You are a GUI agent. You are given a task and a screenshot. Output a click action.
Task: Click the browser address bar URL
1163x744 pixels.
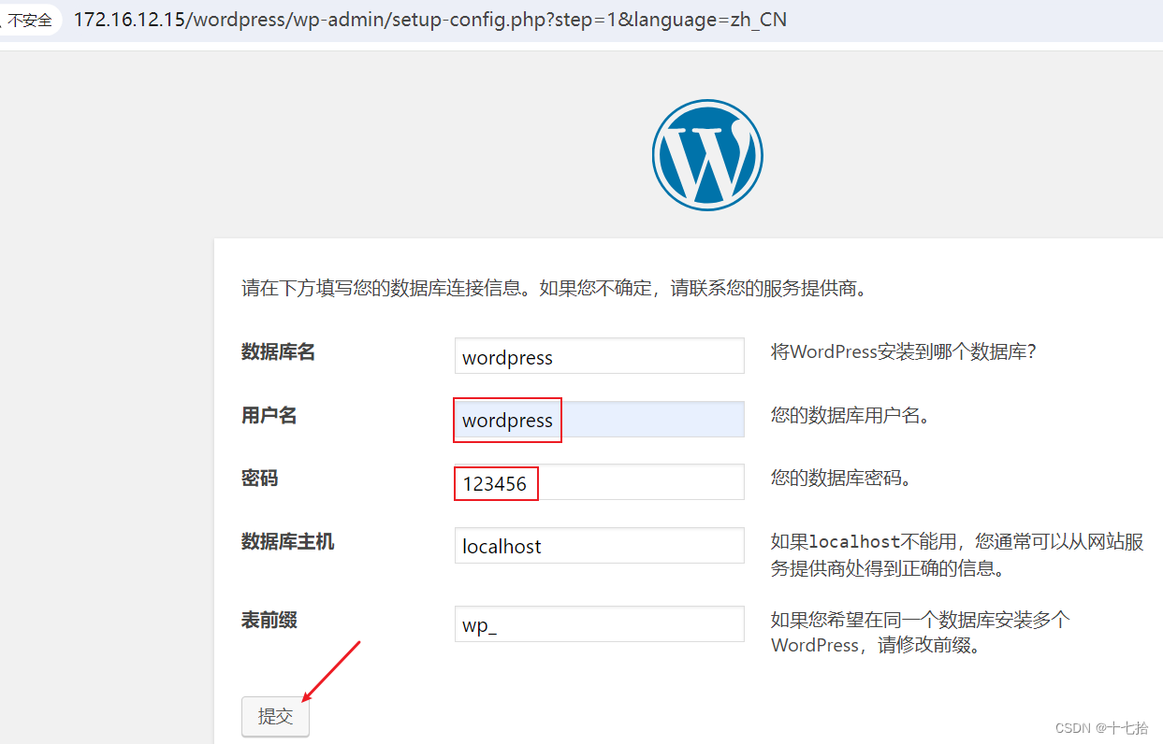(429, 20)
